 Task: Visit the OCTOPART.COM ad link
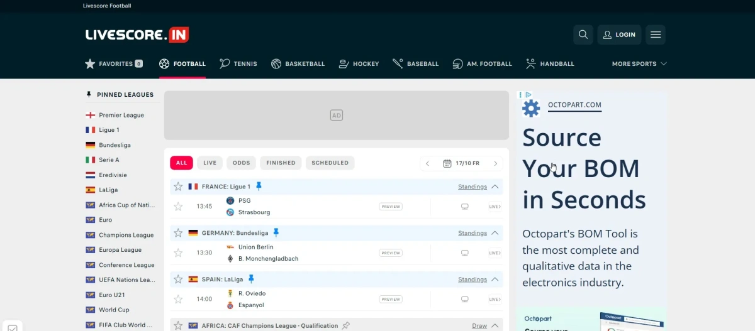[x=574, y=105]
